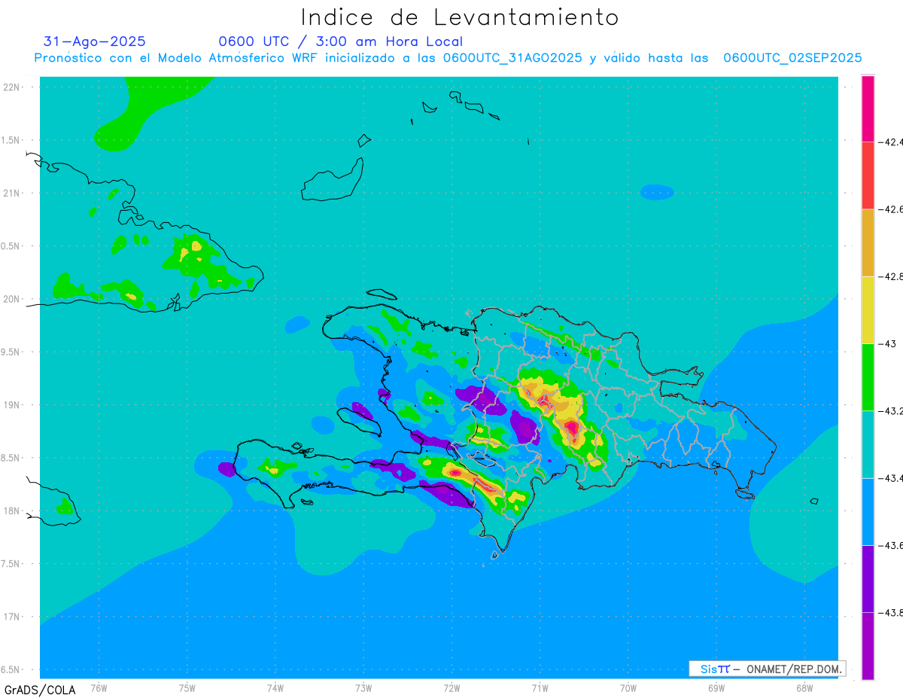
Task: Select the date label '31-Ago-2025'
Action: (x=95, y=41)
